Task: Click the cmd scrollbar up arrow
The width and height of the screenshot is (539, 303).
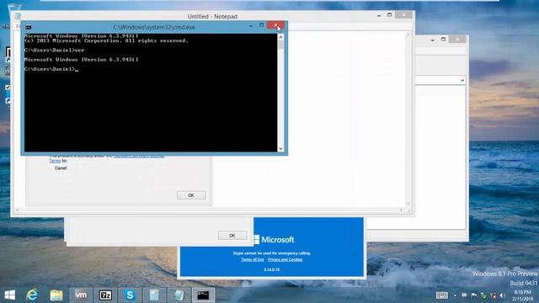Action: [x=280, y=37]
